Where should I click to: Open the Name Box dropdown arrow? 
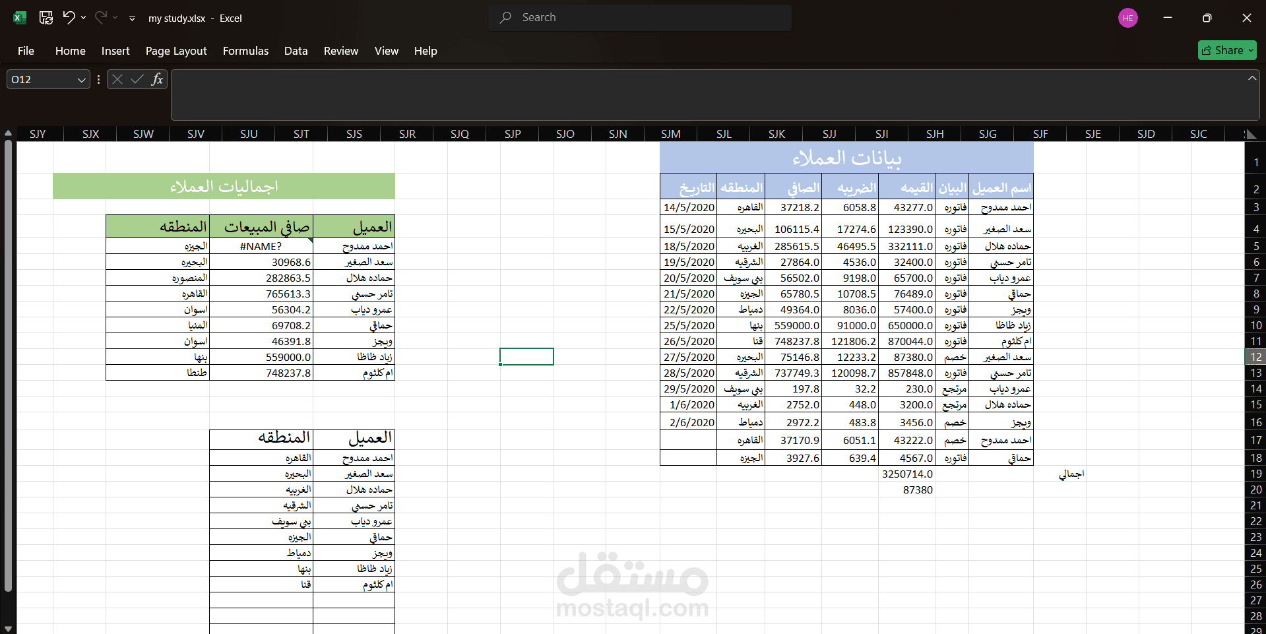point(82,80)
